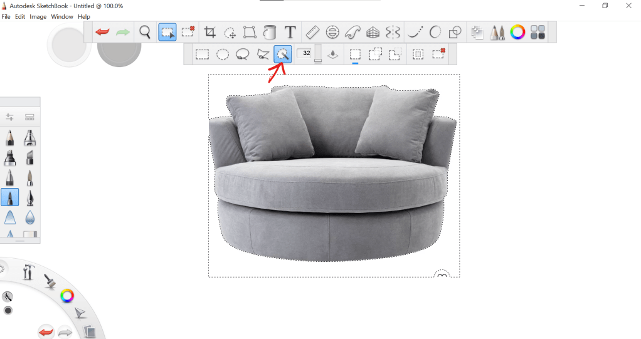
Task: Open the Ruler tool
Action: tap(312, 32)
